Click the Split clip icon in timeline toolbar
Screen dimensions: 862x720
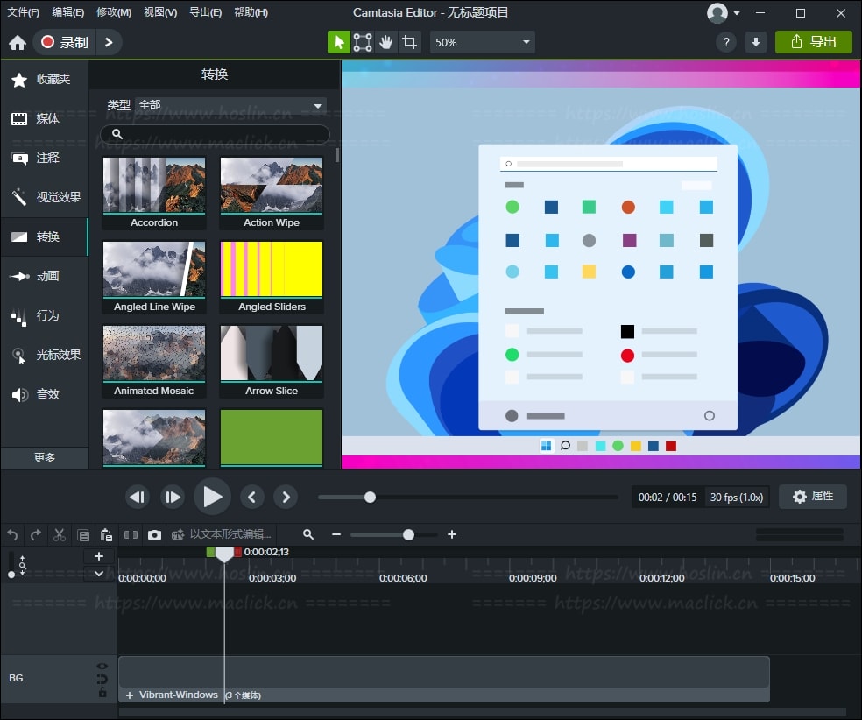click(131, 534)
